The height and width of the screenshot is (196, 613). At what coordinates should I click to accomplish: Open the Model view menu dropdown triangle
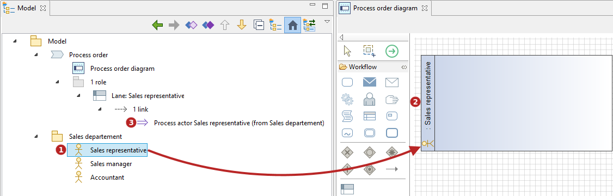[x=327, y=21]
